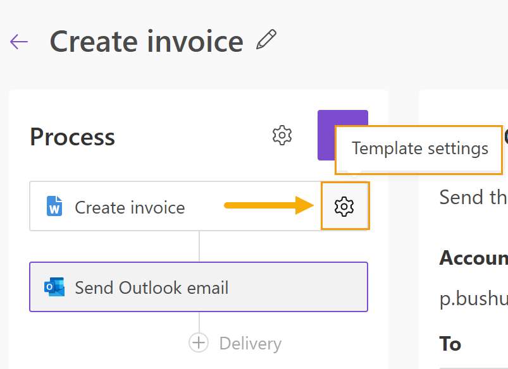This screenshot has width=508, height=369.
Task: Click the Create invoice page title
Action: tap(146, 41)
